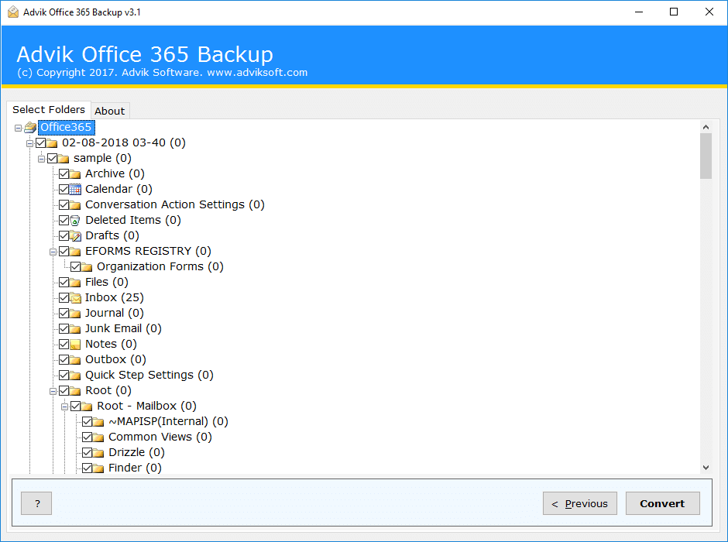This screenshot has height=542, width=728.
Task: Collapse the EFORMS REGISTRY tree node
Action: tap(53, 252)
